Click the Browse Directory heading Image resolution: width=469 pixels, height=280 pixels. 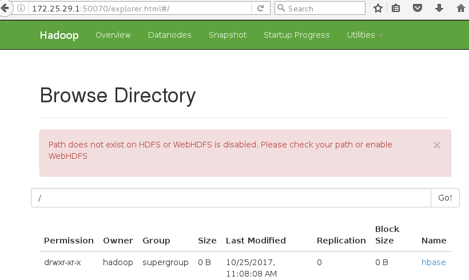click(x=118, y=95)
